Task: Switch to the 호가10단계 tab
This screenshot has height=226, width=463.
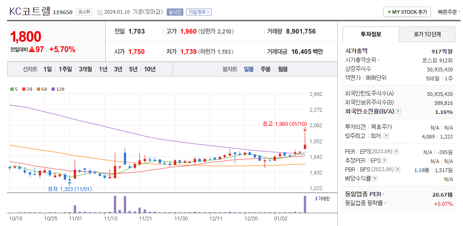Action: (427, 34)
